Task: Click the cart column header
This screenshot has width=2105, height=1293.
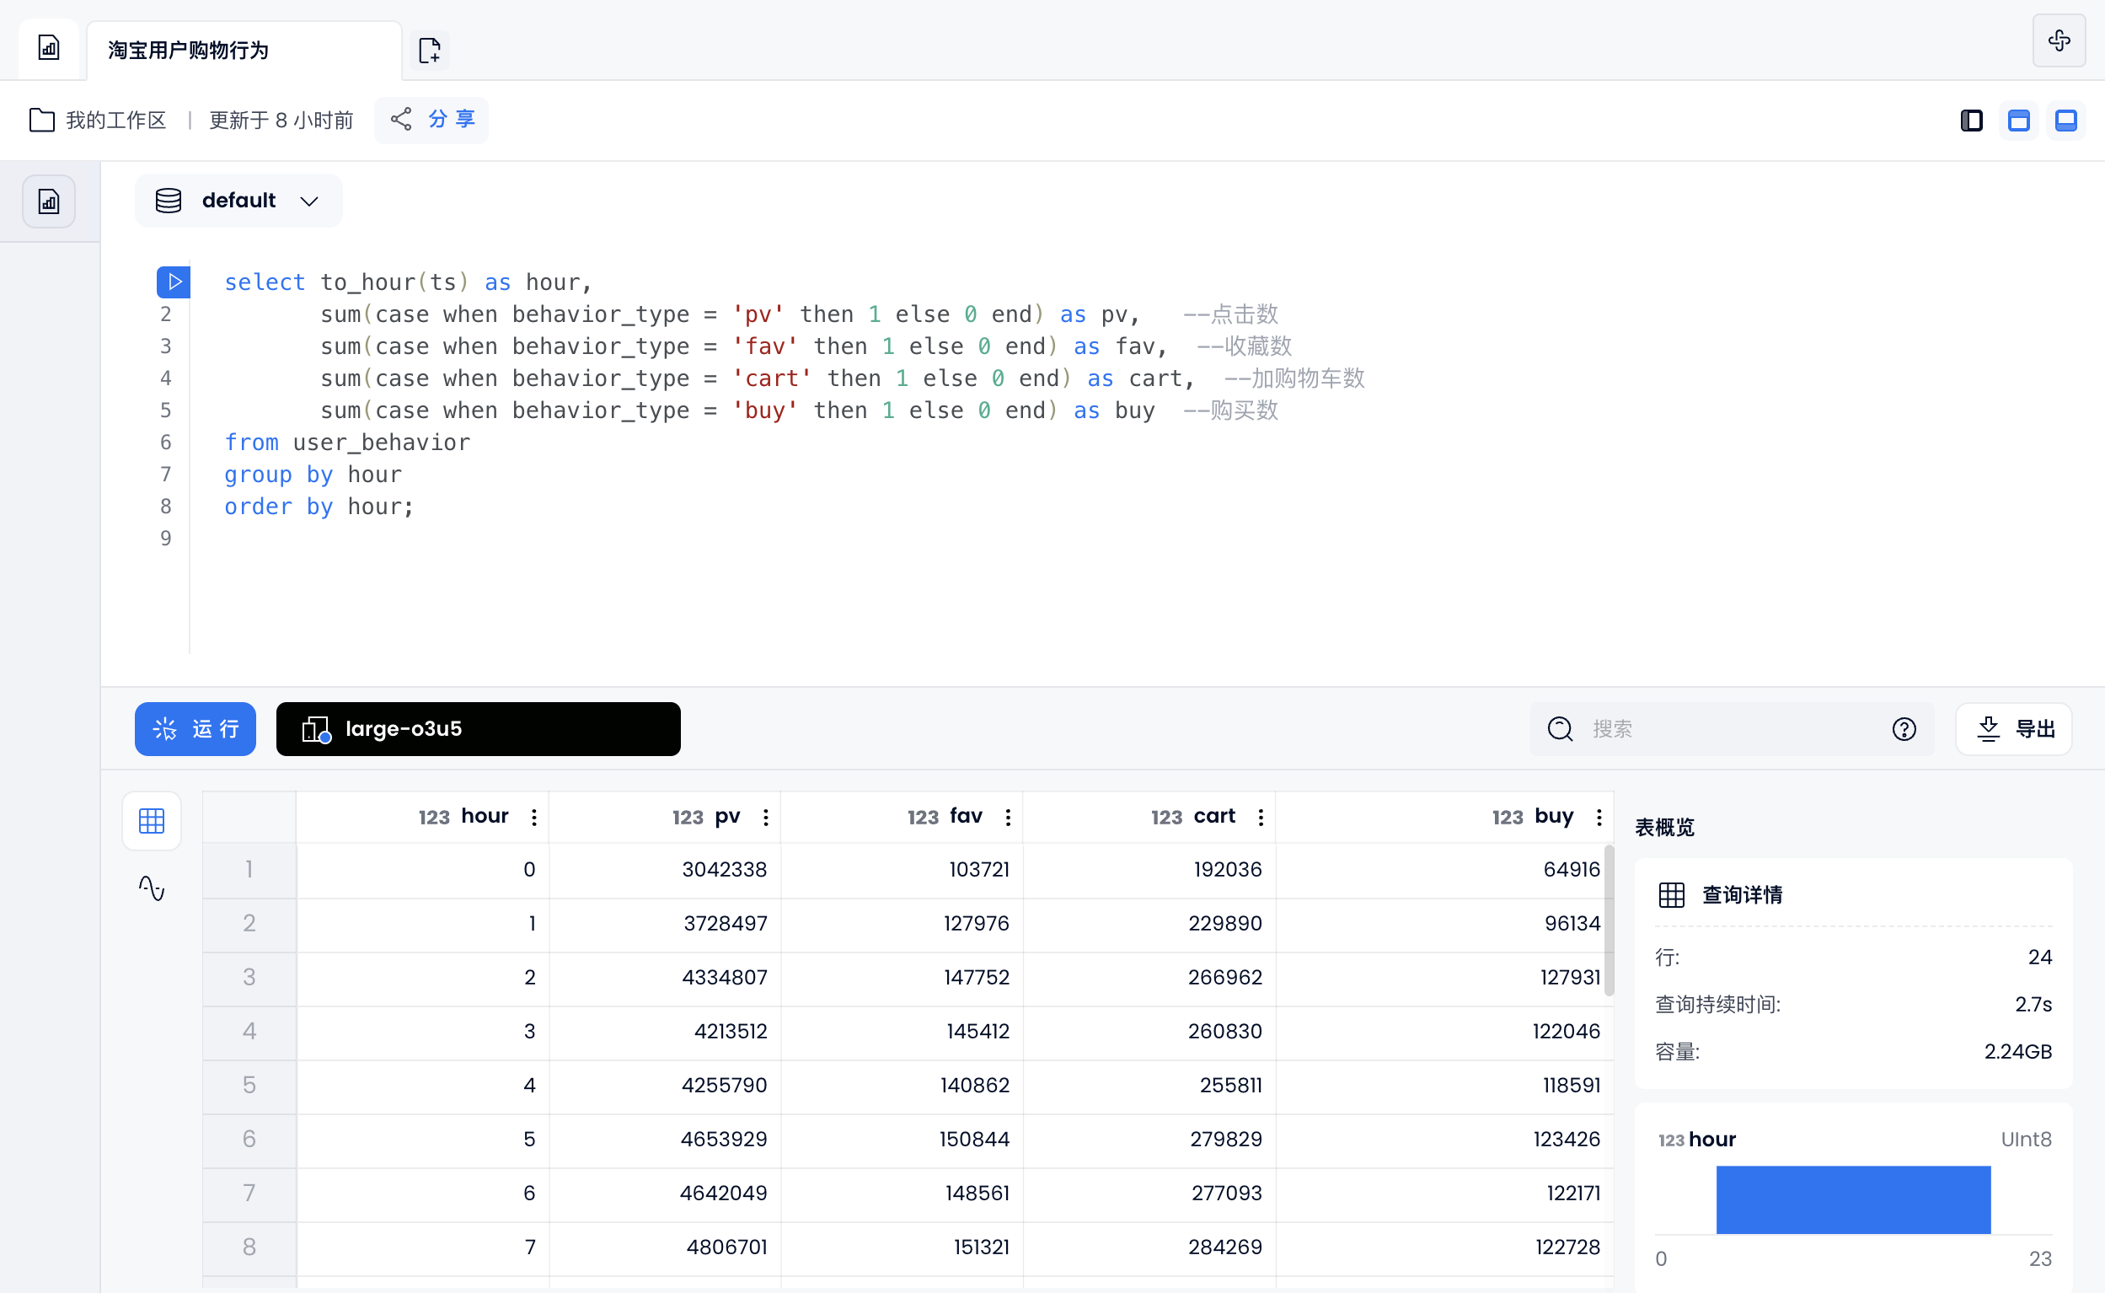Action: [x=1150, y=817]
